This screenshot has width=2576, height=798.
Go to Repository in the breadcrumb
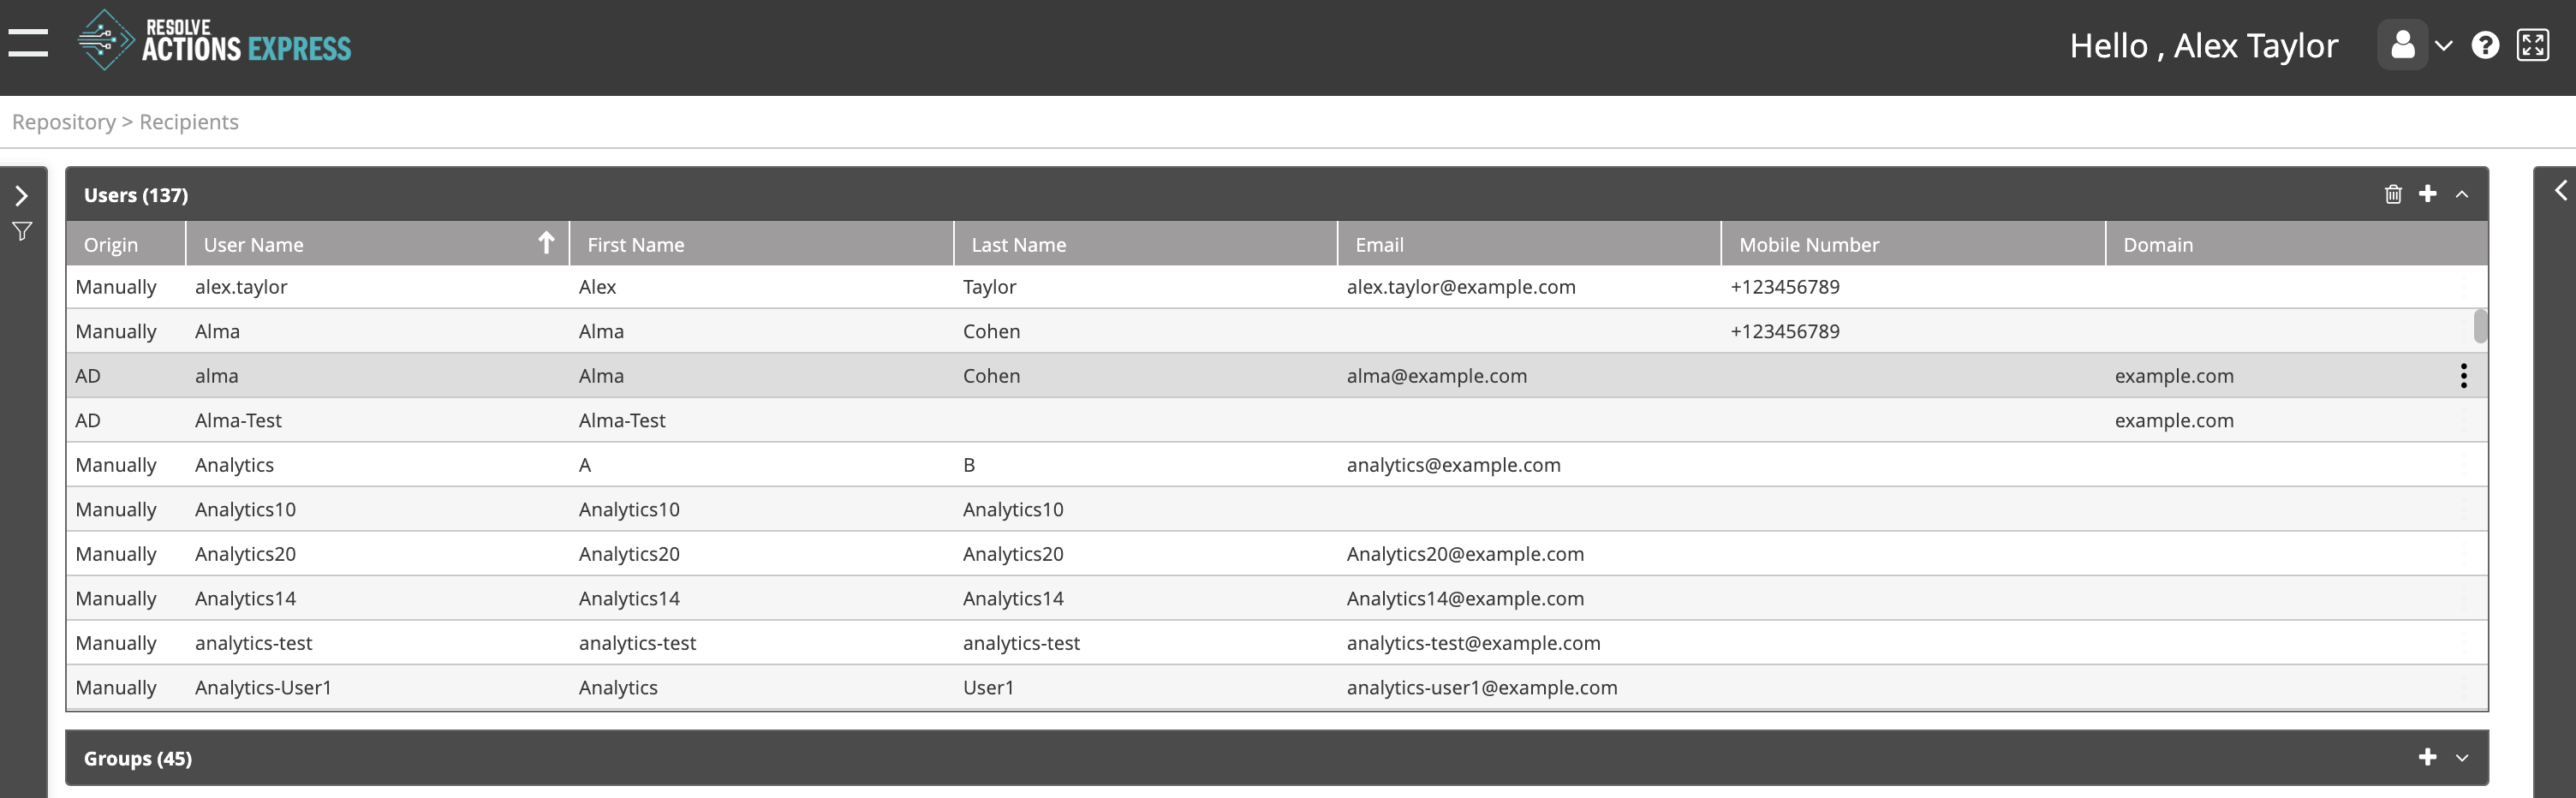pyautogui.click(x=64, y=122)
